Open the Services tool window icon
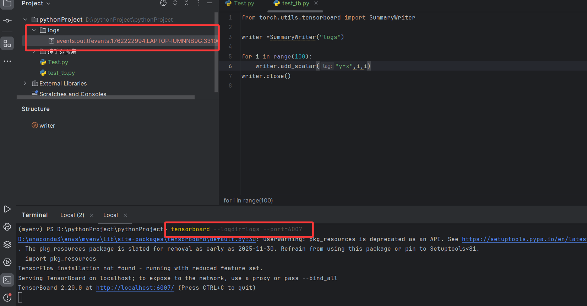Image resolution: width=587 pixels, height=306 pixels. tap(7, 262)
